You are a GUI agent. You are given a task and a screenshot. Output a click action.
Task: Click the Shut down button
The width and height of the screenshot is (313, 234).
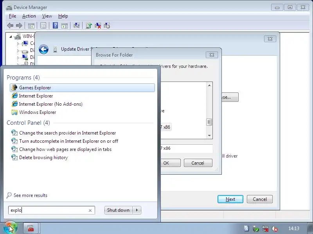tap(119, 210)
